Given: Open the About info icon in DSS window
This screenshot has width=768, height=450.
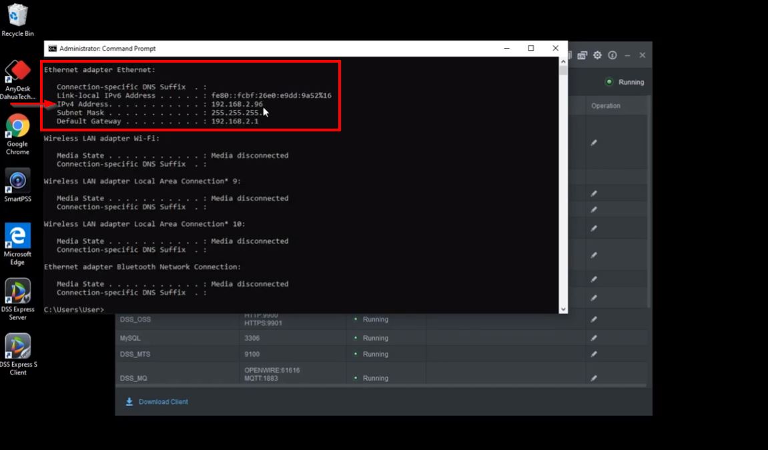Looking at the screenshot, I should tap(613, 55).
